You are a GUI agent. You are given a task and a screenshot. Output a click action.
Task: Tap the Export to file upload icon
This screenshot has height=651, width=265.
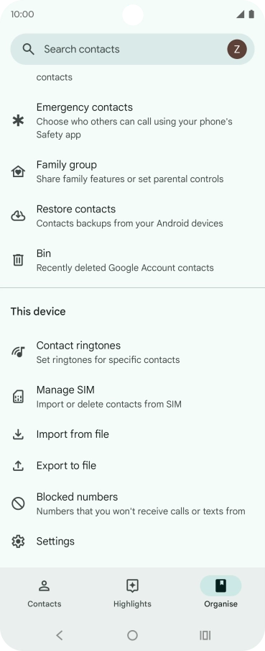point(18,466)
